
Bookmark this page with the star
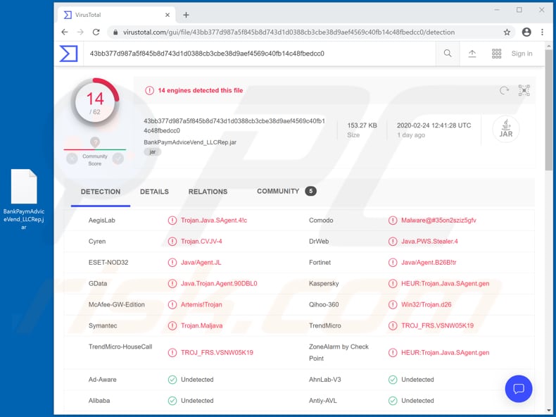(507, 32)
